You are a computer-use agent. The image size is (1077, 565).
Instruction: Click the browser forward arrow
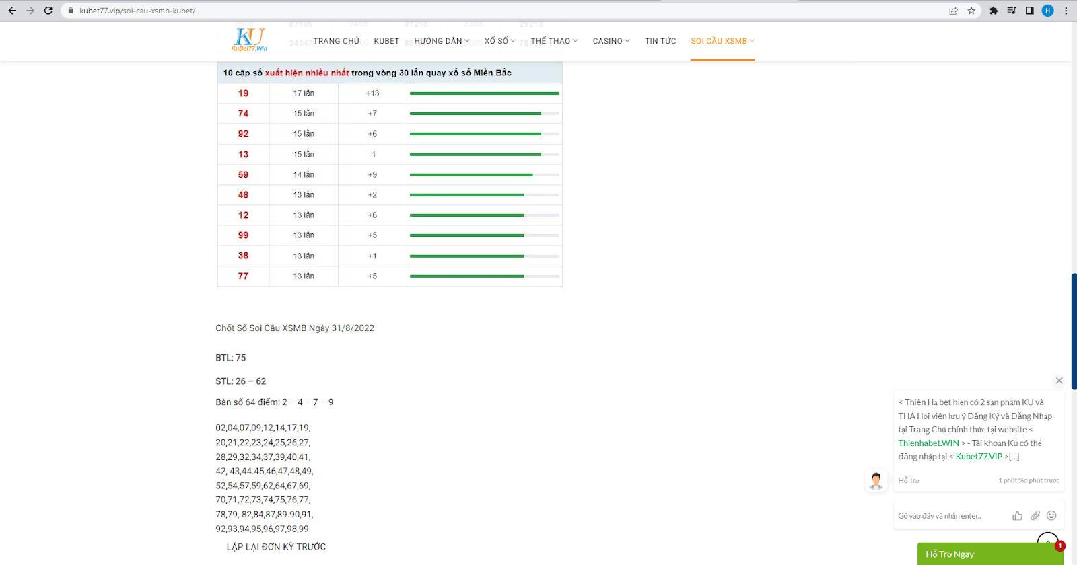pos(30,11)
